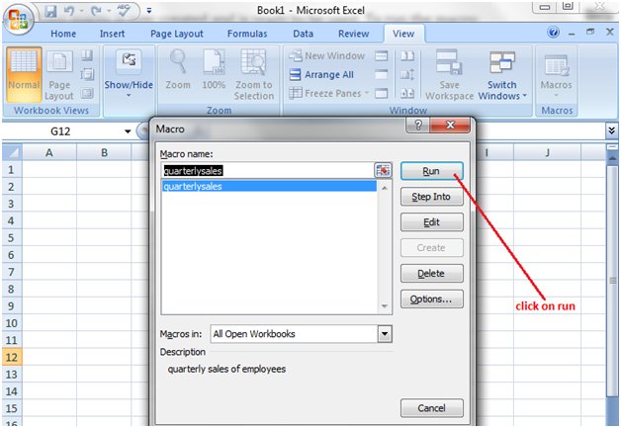This screenshot has height=428, width=621.
Task: Open Customize Quick Access Toolbar arrow
Action: 149,11
